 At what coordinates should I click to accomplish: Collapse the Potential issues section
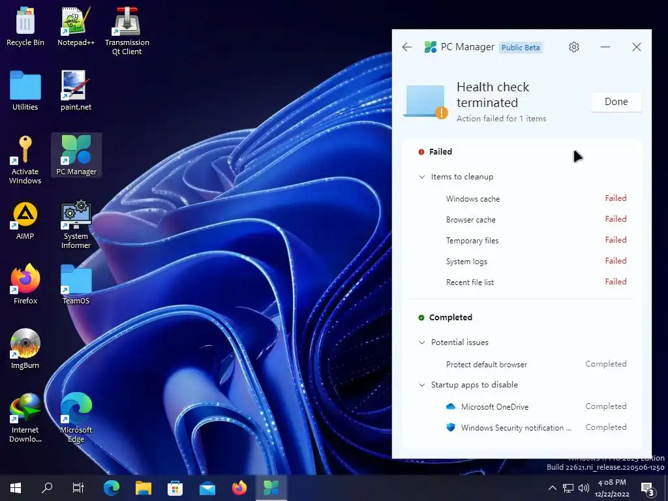click(x=422, y=342)
